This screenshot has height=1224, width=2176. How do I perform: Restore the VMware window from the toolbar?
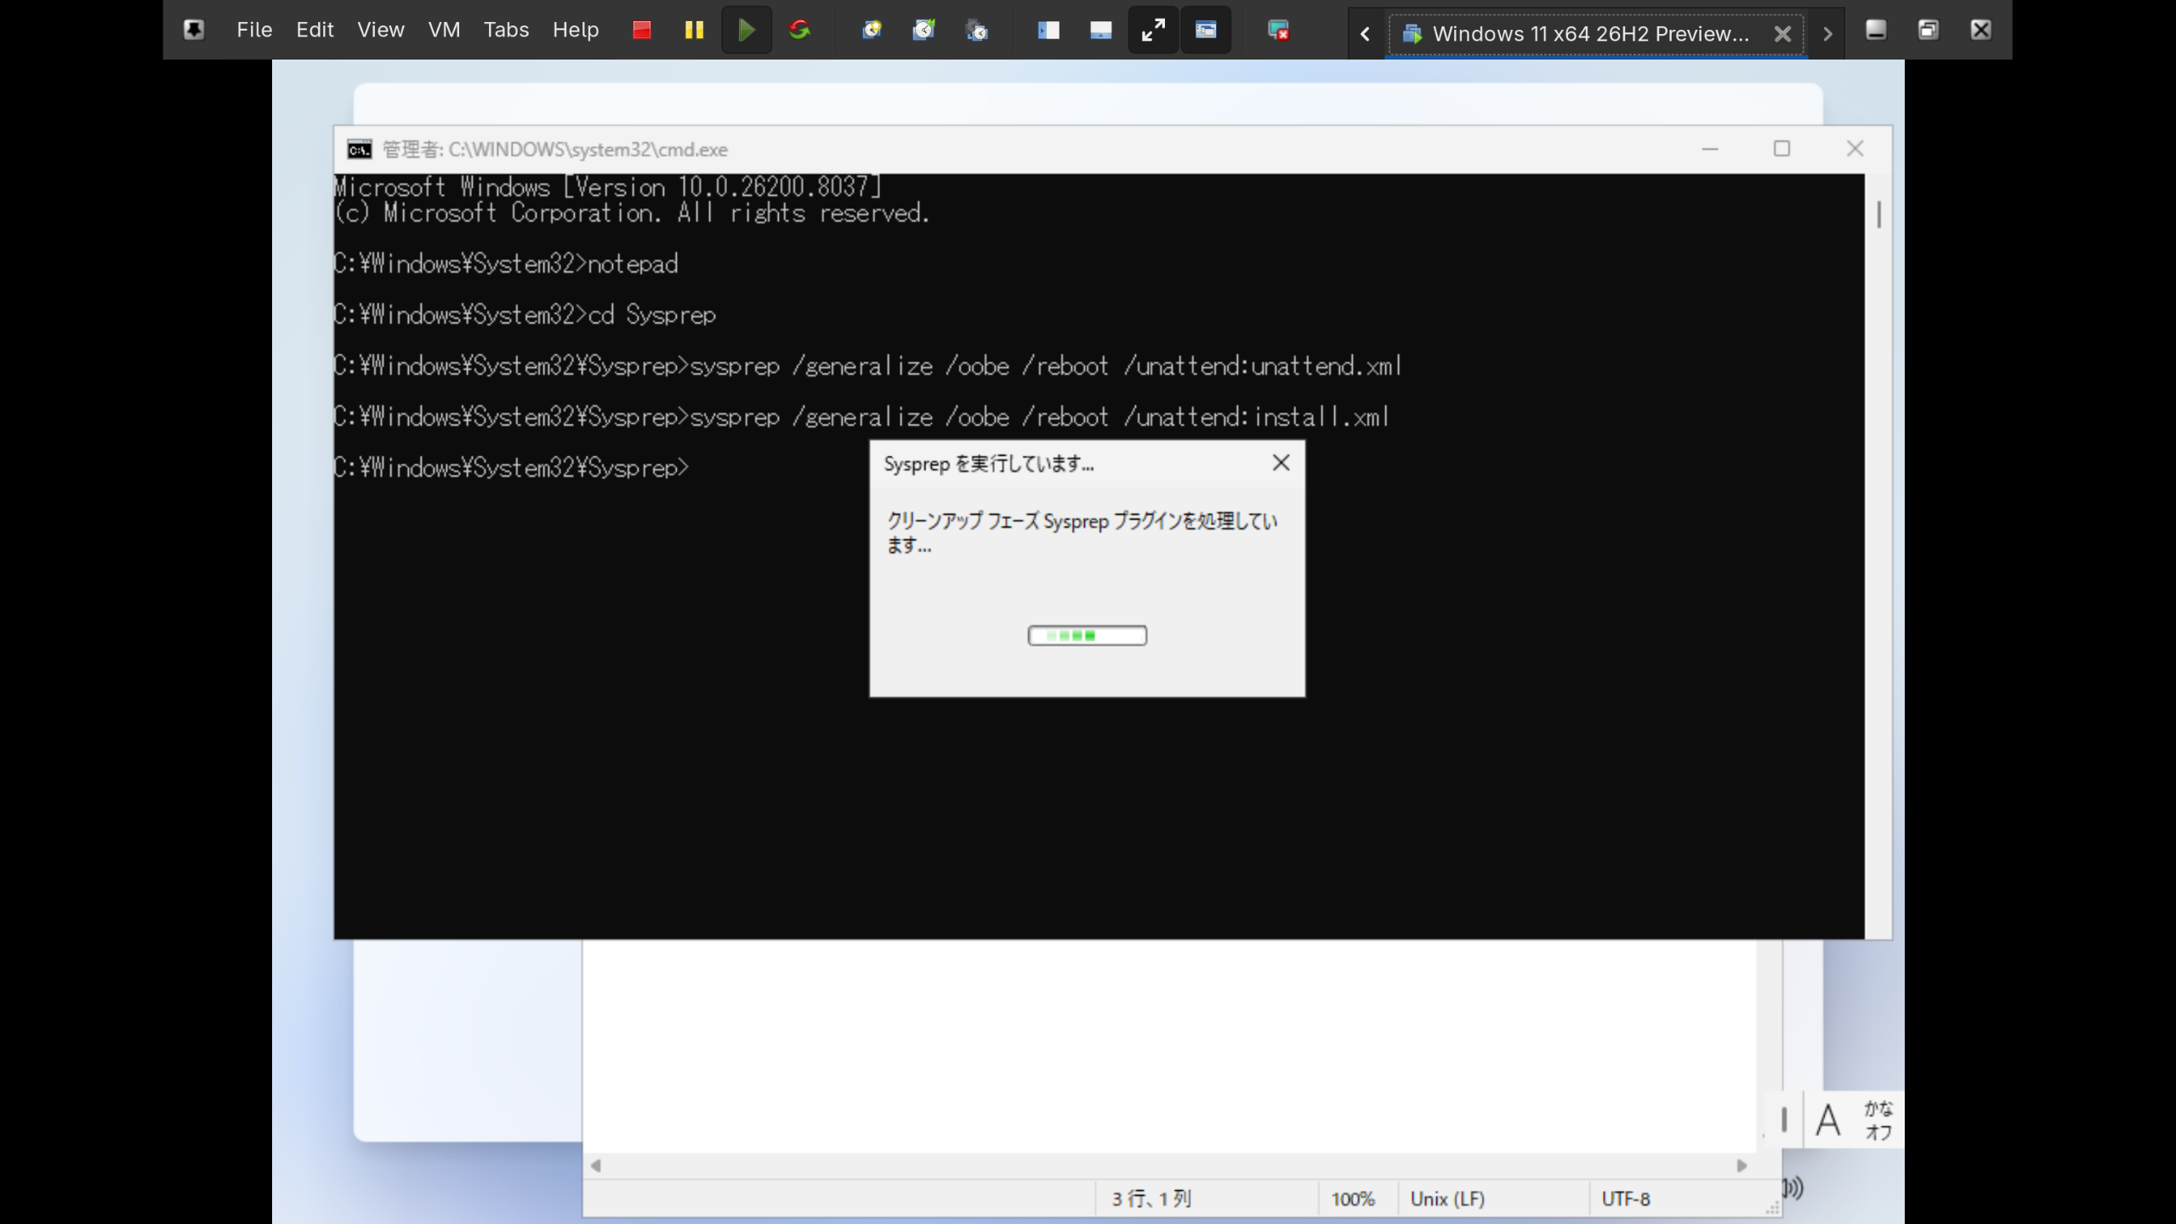pyautogui.click(x=1929, y=30)
